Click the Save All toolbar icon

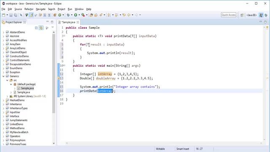coord(16,15)
